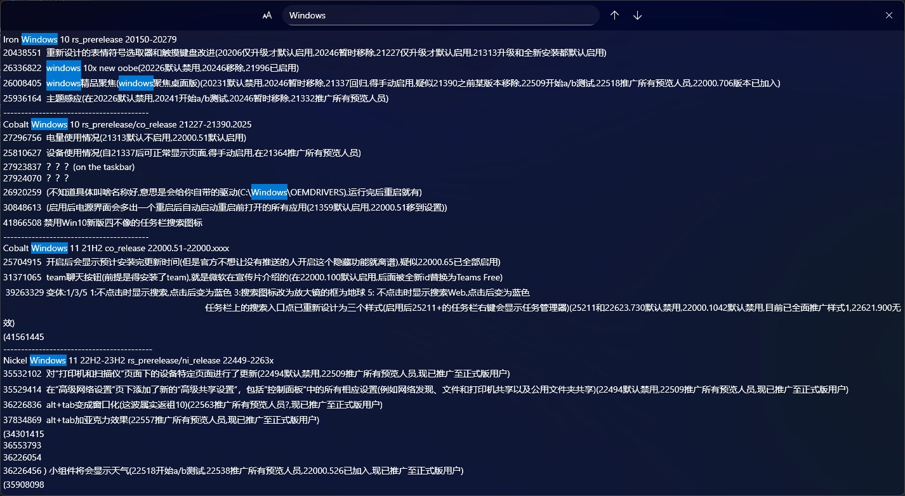Click the line with ID 27924070

click(x=36, y=178)
